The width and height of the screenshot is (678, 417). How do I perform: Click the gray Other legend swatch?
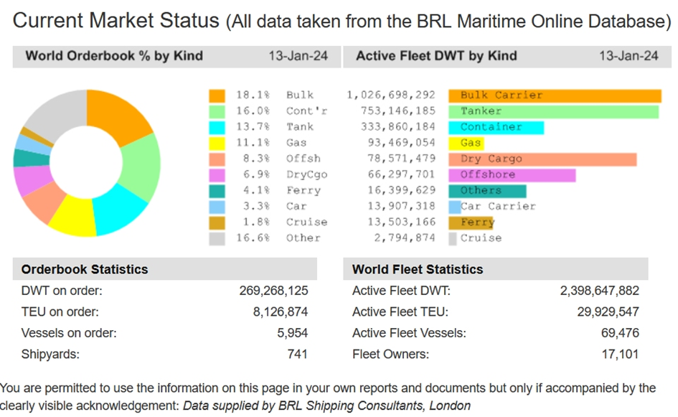(217, 238)
